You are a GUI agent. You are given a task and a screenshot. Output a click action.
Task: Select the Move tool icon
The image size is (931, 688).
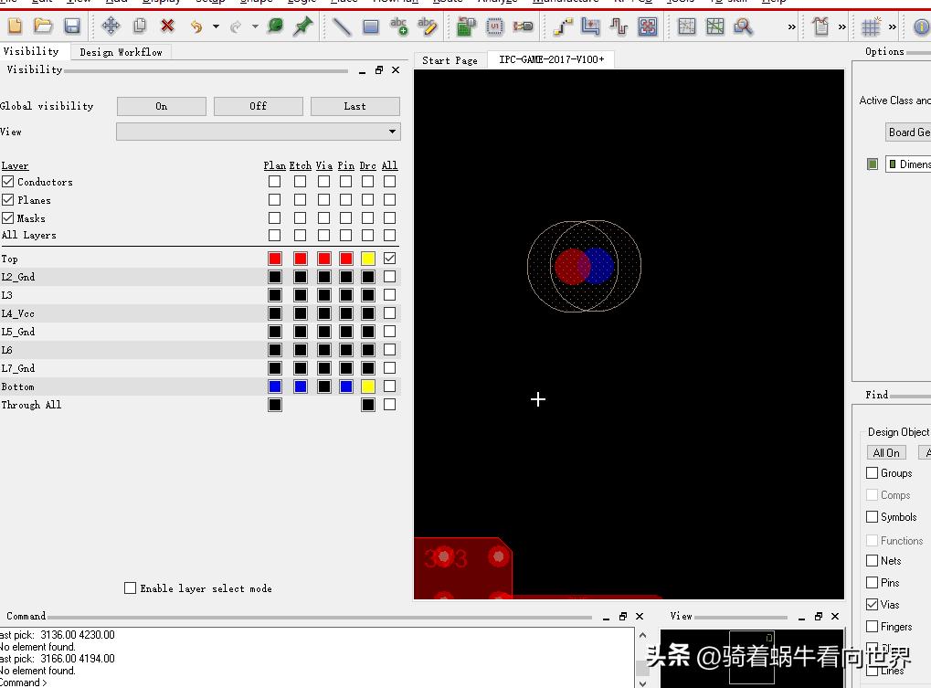(x=111, y=26)
